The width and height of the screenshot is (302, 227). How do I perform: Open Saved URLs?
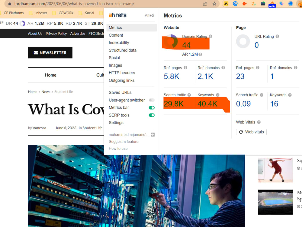pyautogui.click(x=120, y=92)
